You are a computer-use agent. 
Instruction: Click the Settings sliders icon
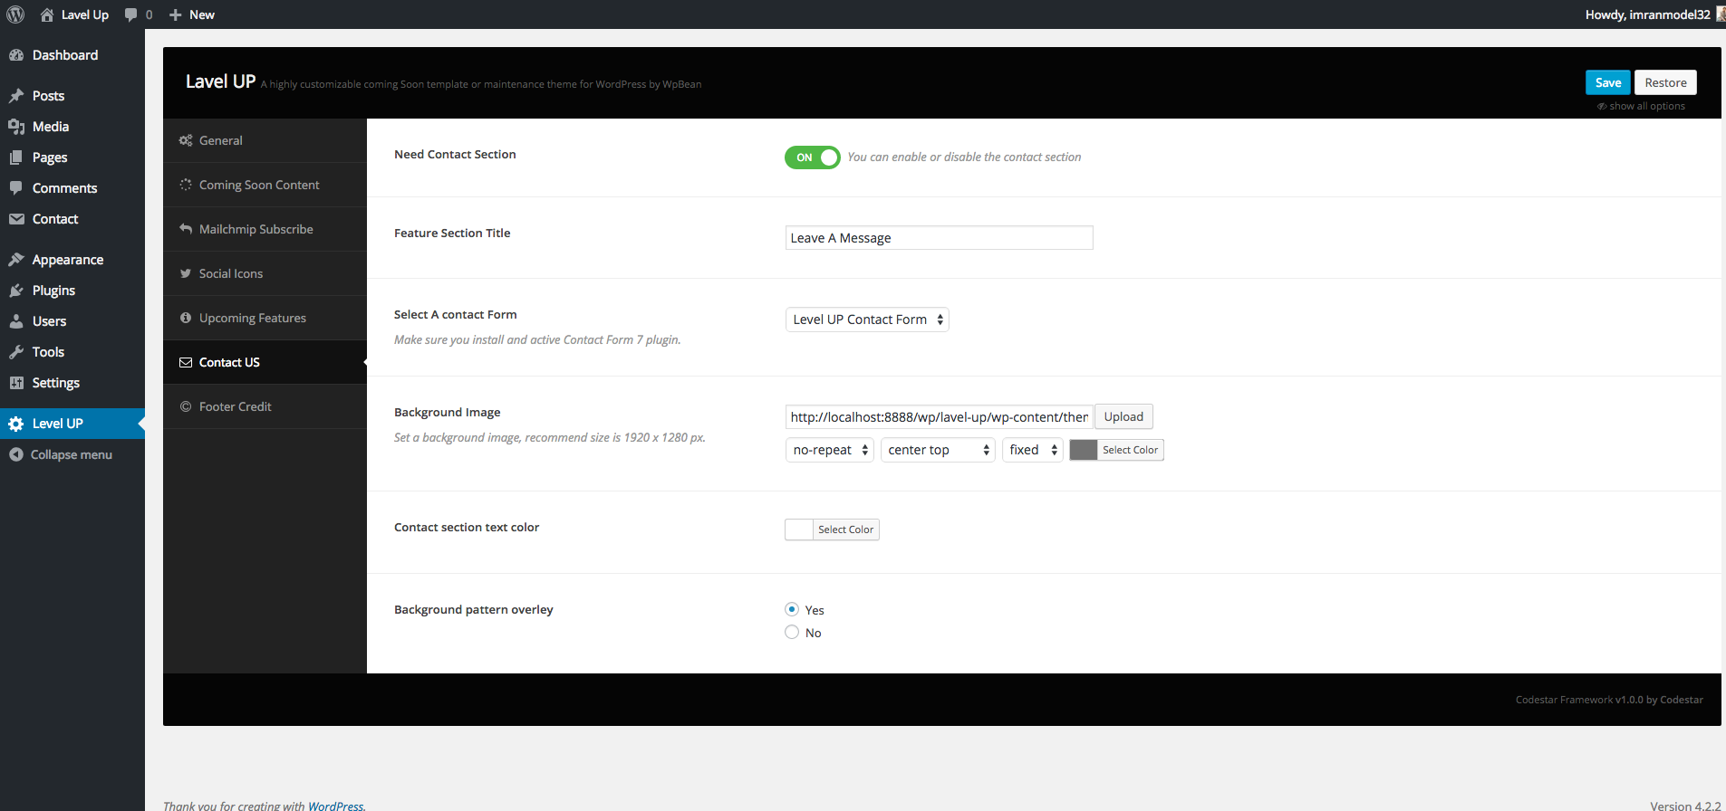[16, 383]
